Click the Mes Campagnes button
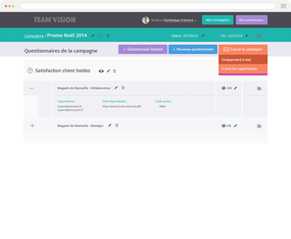The height and width of the screenshot is (239, 291). pos(218,20)
